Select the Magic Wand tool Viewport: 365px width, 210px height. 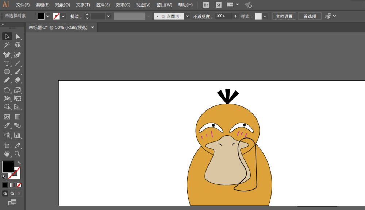pyautogui.click(x=7, y=45)
